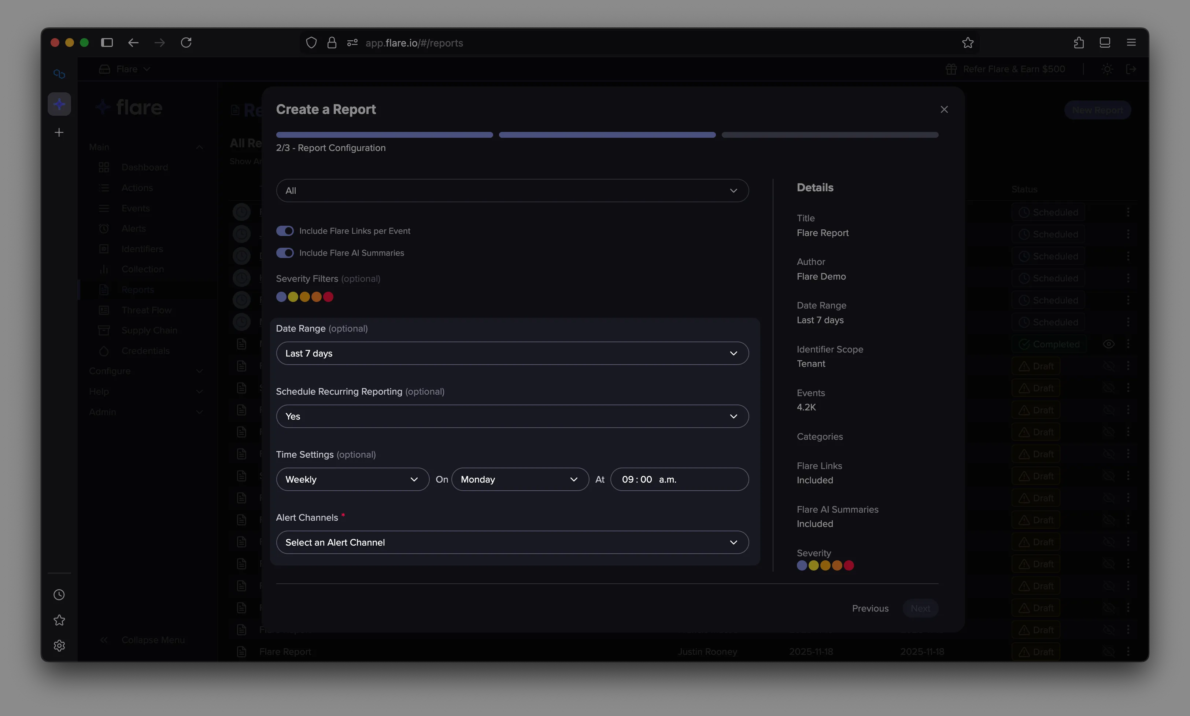
Task: Open the clock history icon in left rail
Action: [59, 595]
